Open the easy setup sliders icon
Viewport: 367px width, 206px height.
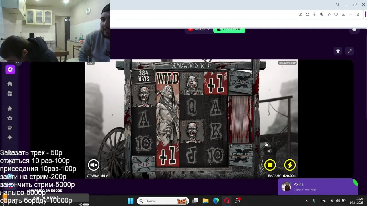click(350, 14)
